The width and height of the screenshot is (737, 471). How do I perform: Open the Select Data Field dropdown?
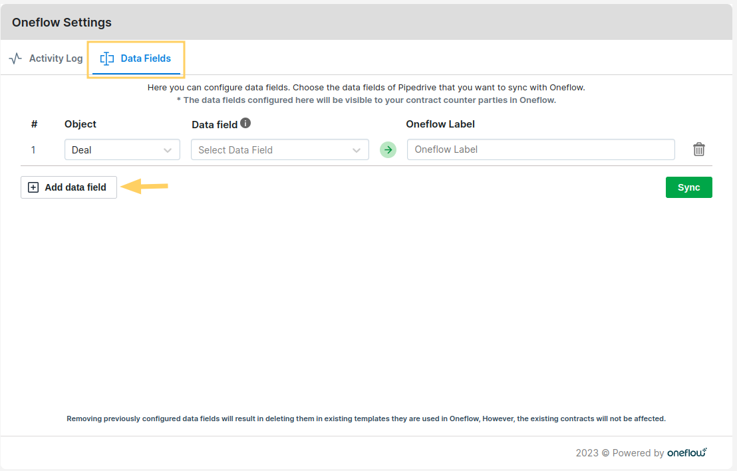pos(279,149)
